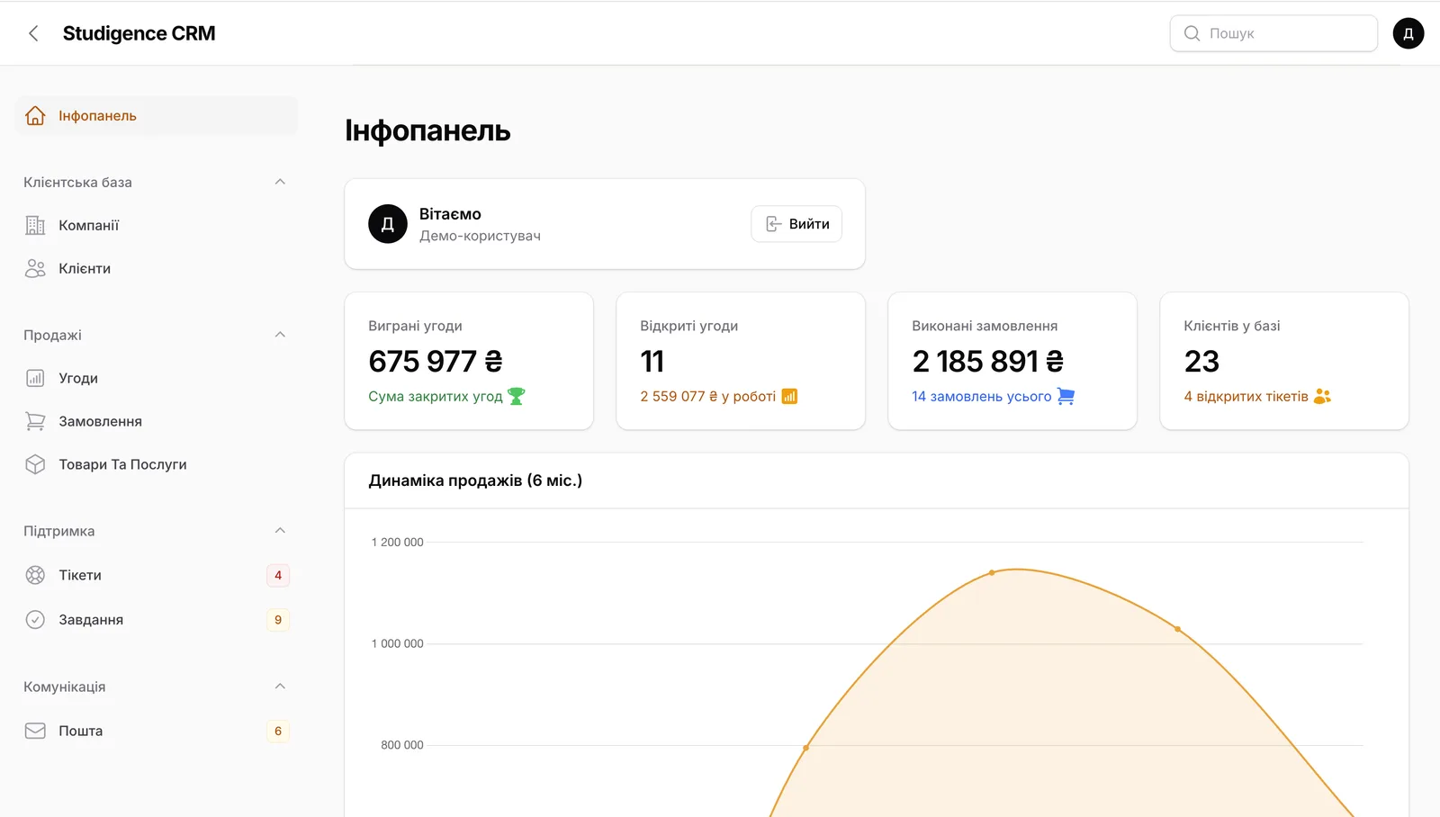The width and height of the screenshot is (1440, 817).
Task: Click the Клієнтів у базі card title
Action: click(1232, 326)
